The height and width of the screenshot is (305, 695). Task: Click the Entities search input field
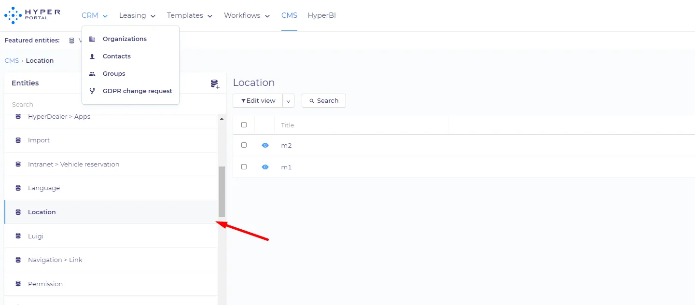[115, 104]
